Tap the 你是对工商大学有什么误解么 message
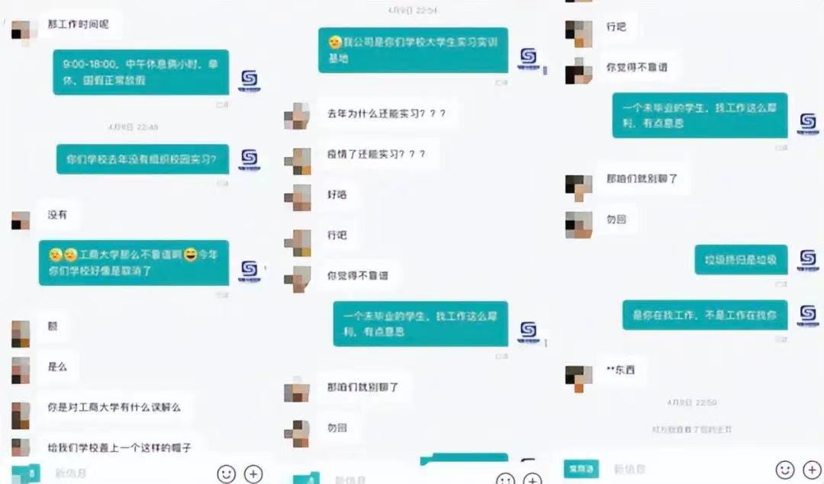 pyautogui.click(x=114, y=407)
